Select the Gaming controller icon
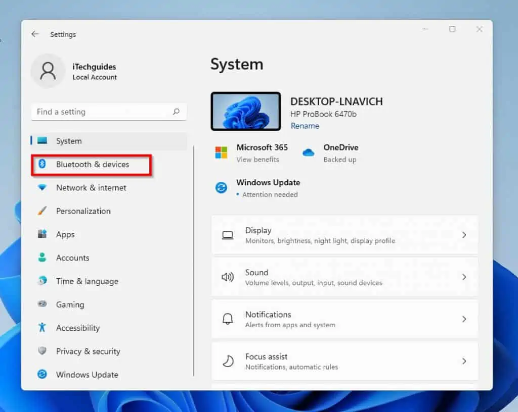Image resolution: width=518 pixels, height=412 pixels. click(42, 304)
